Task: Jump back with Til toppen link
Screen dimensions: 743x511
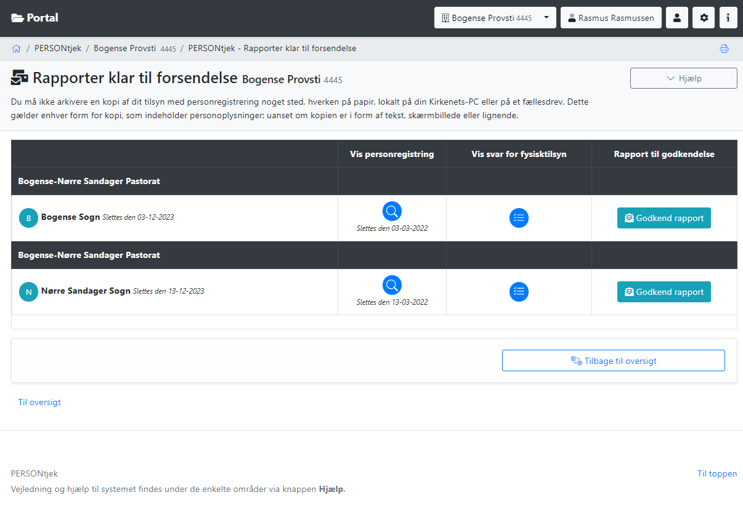Action: [717, 473]
